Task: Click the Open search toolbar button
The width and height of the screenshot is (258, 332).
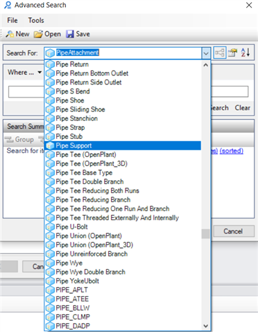Action: click(x=47, y=34)
